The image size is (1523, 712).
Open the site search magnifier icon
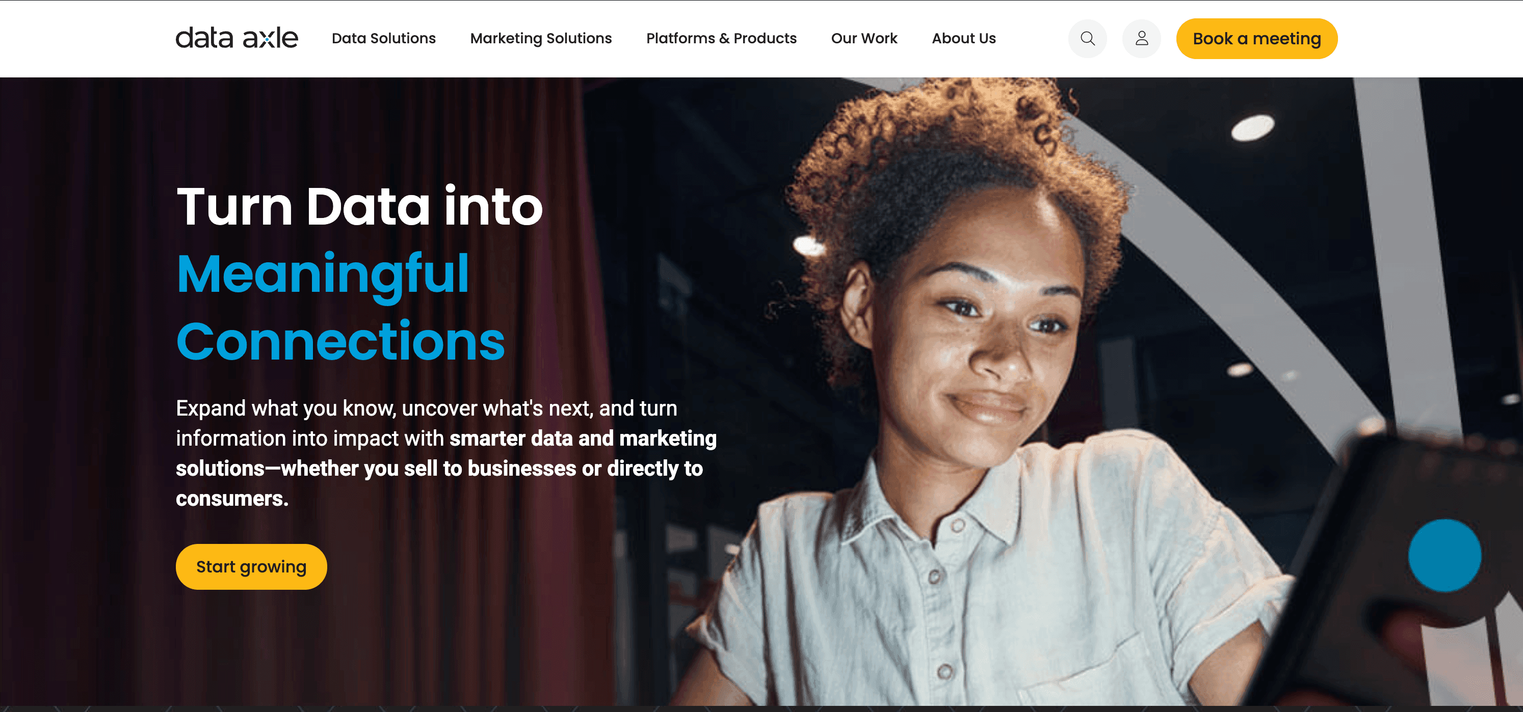coord(1087,38)
